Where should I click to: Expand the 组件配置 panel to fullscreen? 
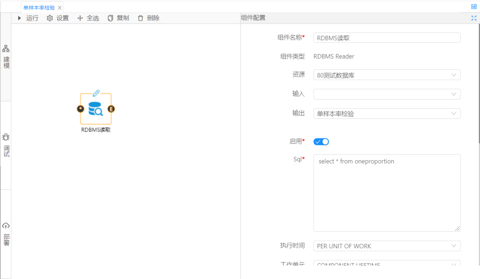(x=474, y=18)
